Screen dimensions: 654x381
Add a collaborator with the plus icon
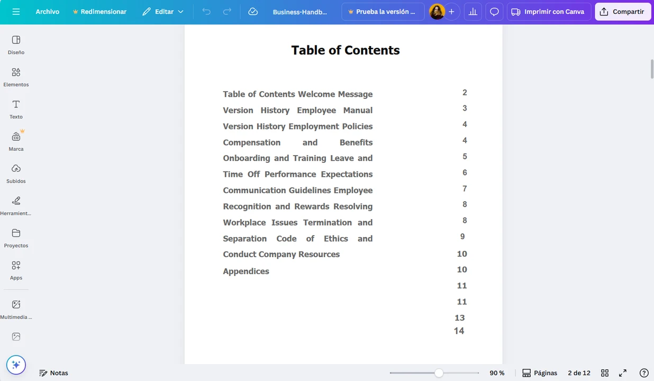pyautogui.click(x=451, y=12)
